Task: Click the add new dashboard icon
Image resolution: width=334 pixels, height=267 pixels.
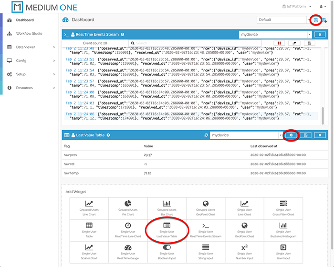Action: coord(324,20)
